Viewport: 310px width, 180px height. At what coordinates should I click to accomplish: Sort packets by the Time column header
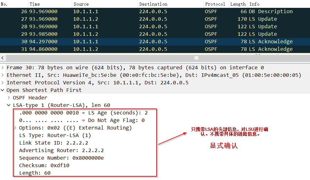[x=50, y=4]
